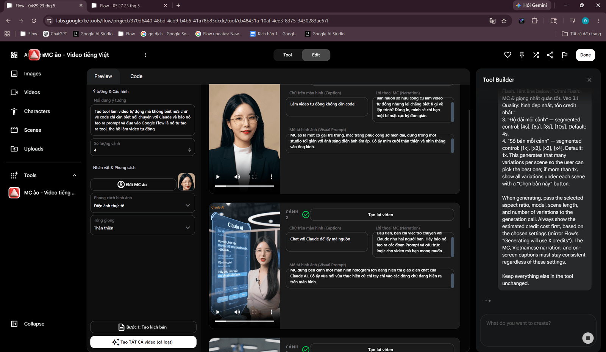Viewport: 606px width, 352px height.
Task: Click the Cảnh 2 green check icon
Action: (x=306, y=215)
